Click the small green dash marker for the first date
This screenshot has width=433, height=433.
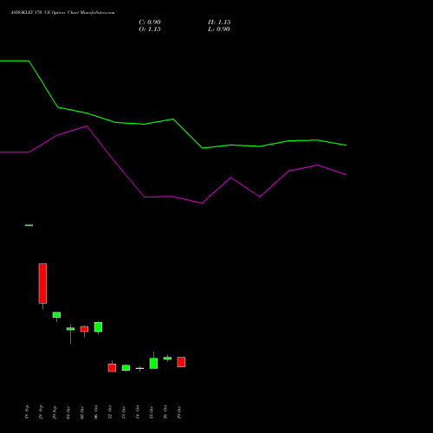pyautogui.click(x=29, y=225)
